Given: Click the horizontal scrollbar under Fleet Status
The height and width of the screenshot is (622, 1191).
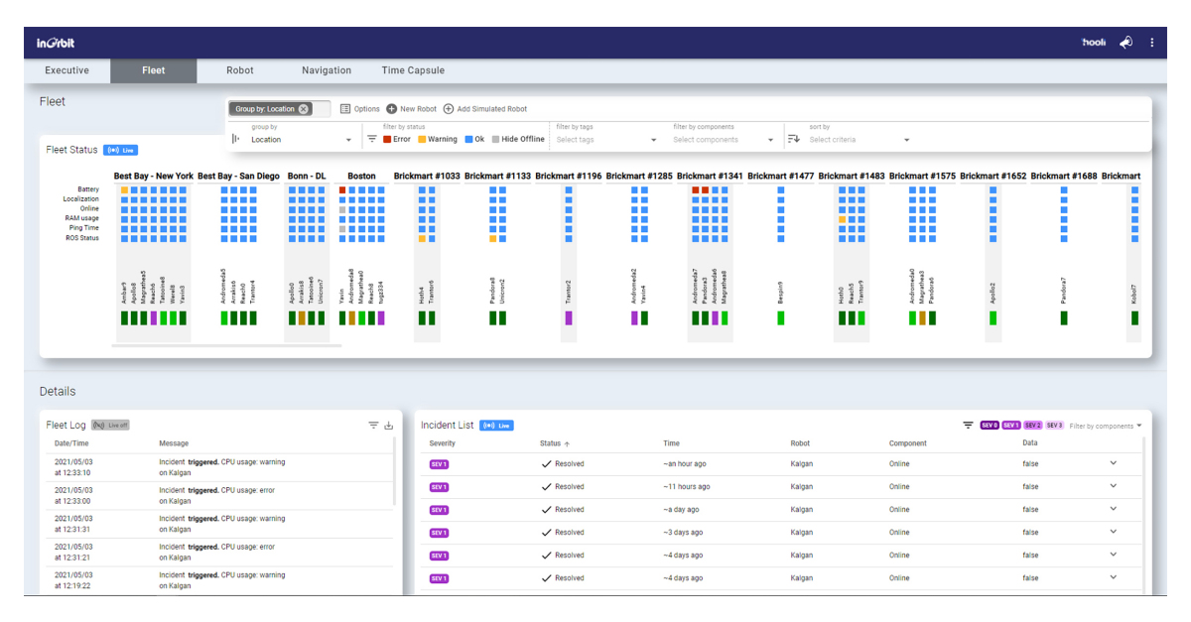Looking at the screenshot, I should pyautogui.click(x=227, y=346).
